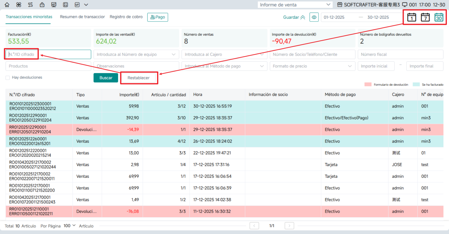Expand the Número de equipo dropdown

[x=136, y=54]
